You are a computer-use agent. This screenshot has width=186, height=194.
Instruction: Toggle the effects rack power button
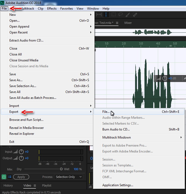pos(4,177)
